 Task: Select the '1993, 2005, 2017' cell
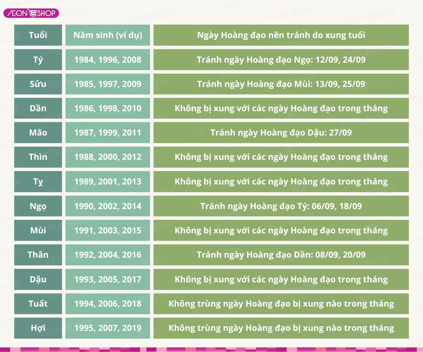pyautogui.click(x=108, y=279)
